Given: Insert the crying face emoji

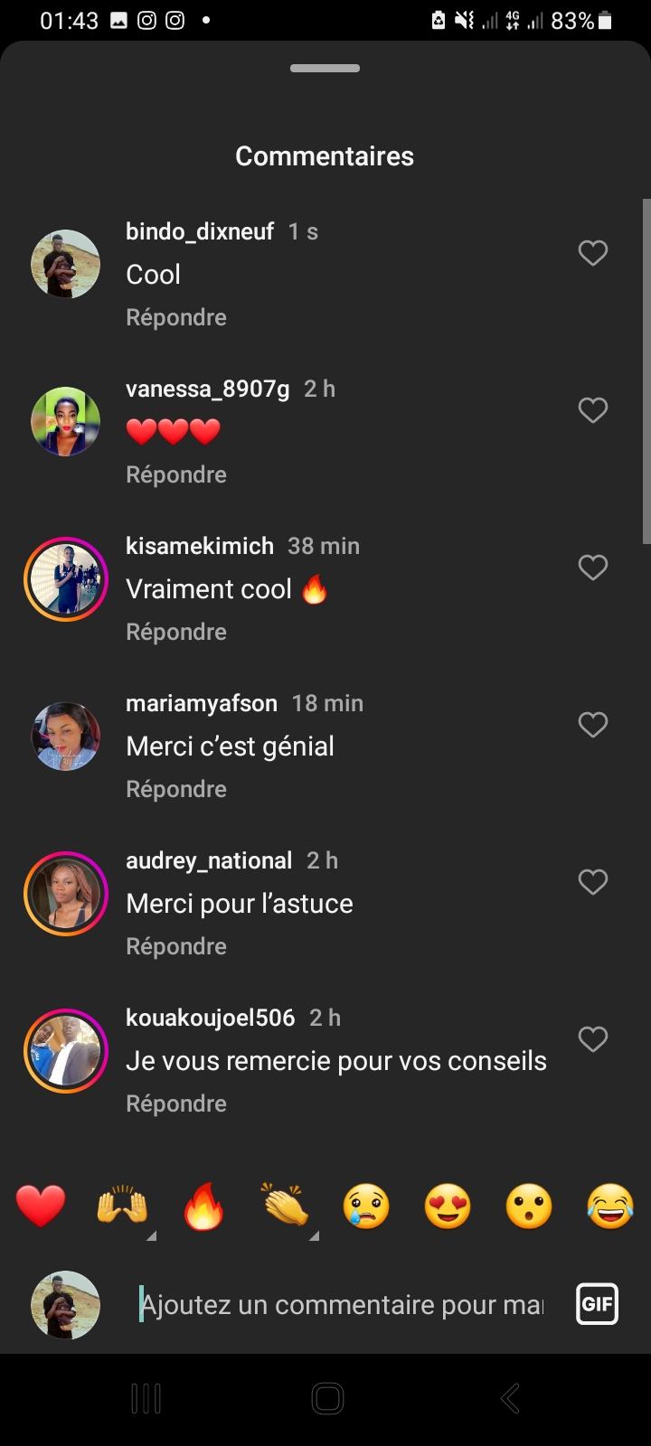Looking at the screenshot, I should coord(366,1207).
